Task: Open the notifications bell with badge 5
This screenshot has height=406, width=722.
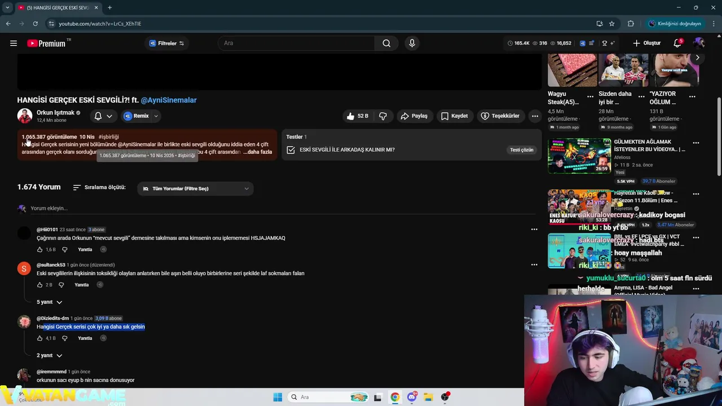Action: [x=677, y=43]
